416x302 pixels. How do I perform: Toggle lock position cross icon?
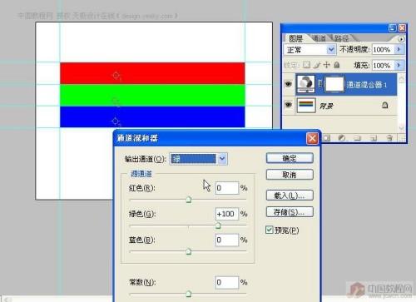click(327, 65)
